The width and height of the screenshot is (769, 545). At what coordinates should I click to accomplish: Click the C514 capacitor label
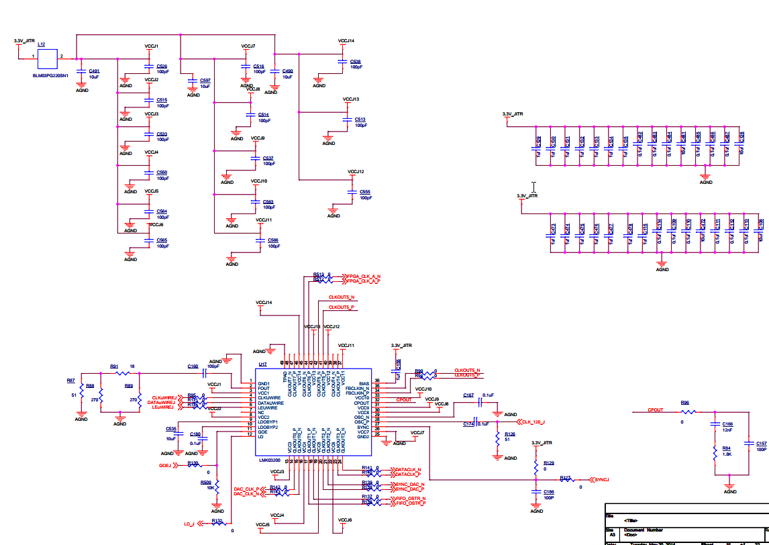263,115
